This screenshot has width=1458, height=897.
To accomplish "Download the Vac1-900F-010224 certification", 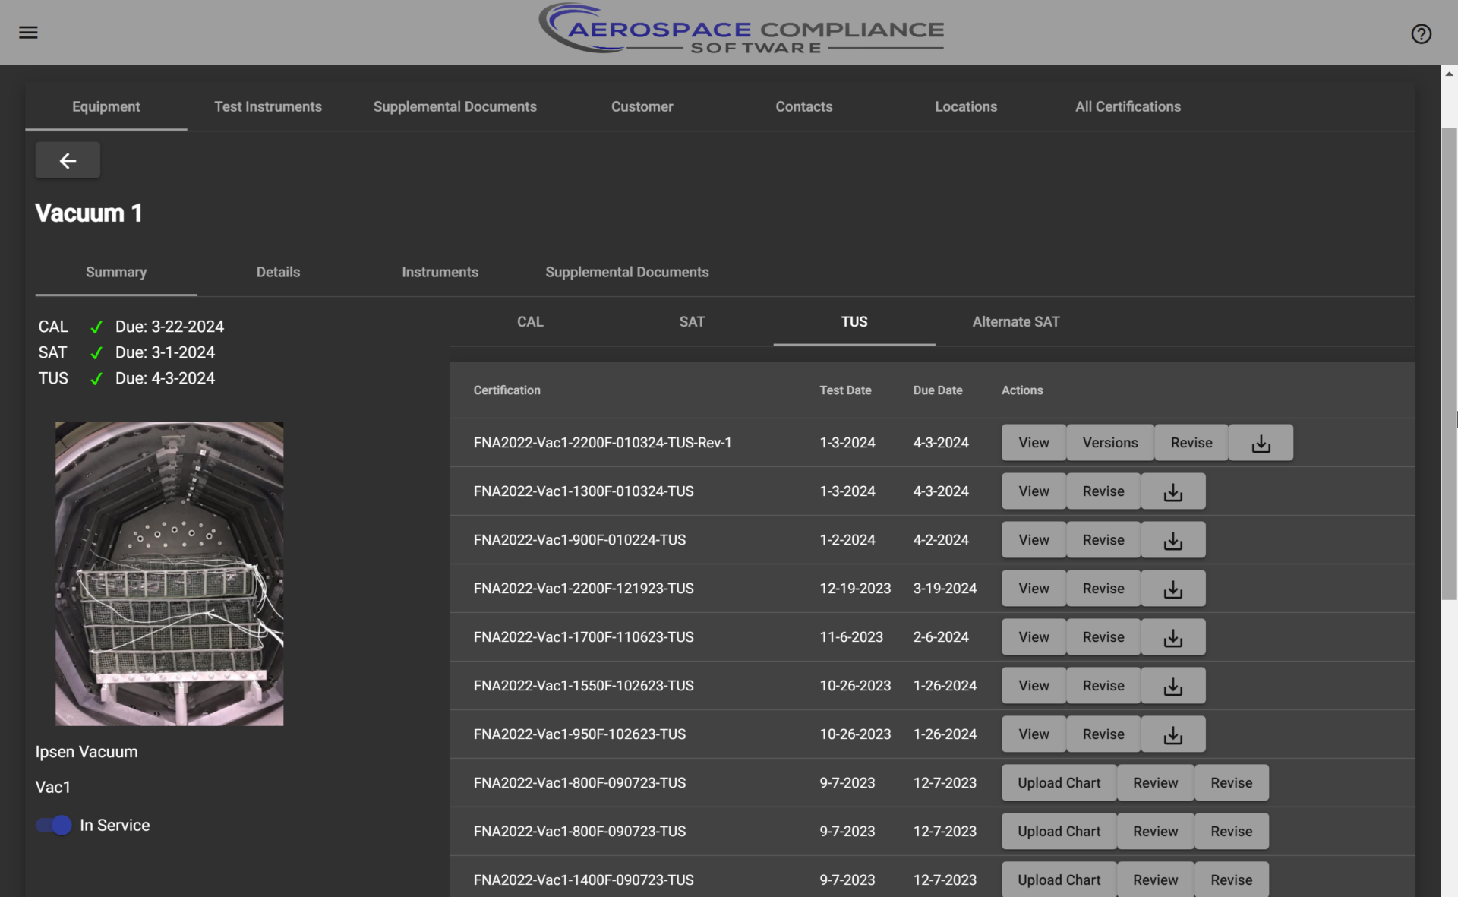I will [x=1172, y=540].
